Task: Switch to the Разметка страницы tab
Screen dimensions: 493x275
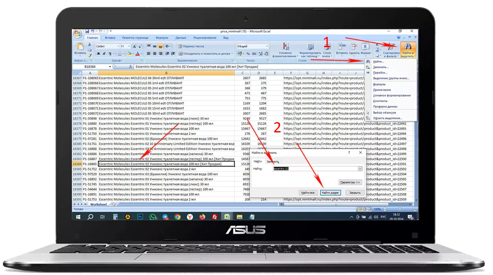Action: [135, 38]
